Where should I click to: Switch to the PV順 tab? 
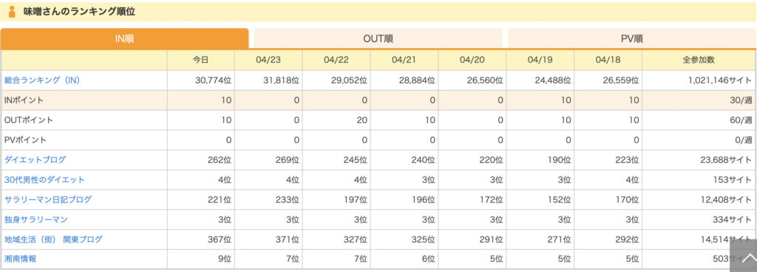(x=631, y=38)
